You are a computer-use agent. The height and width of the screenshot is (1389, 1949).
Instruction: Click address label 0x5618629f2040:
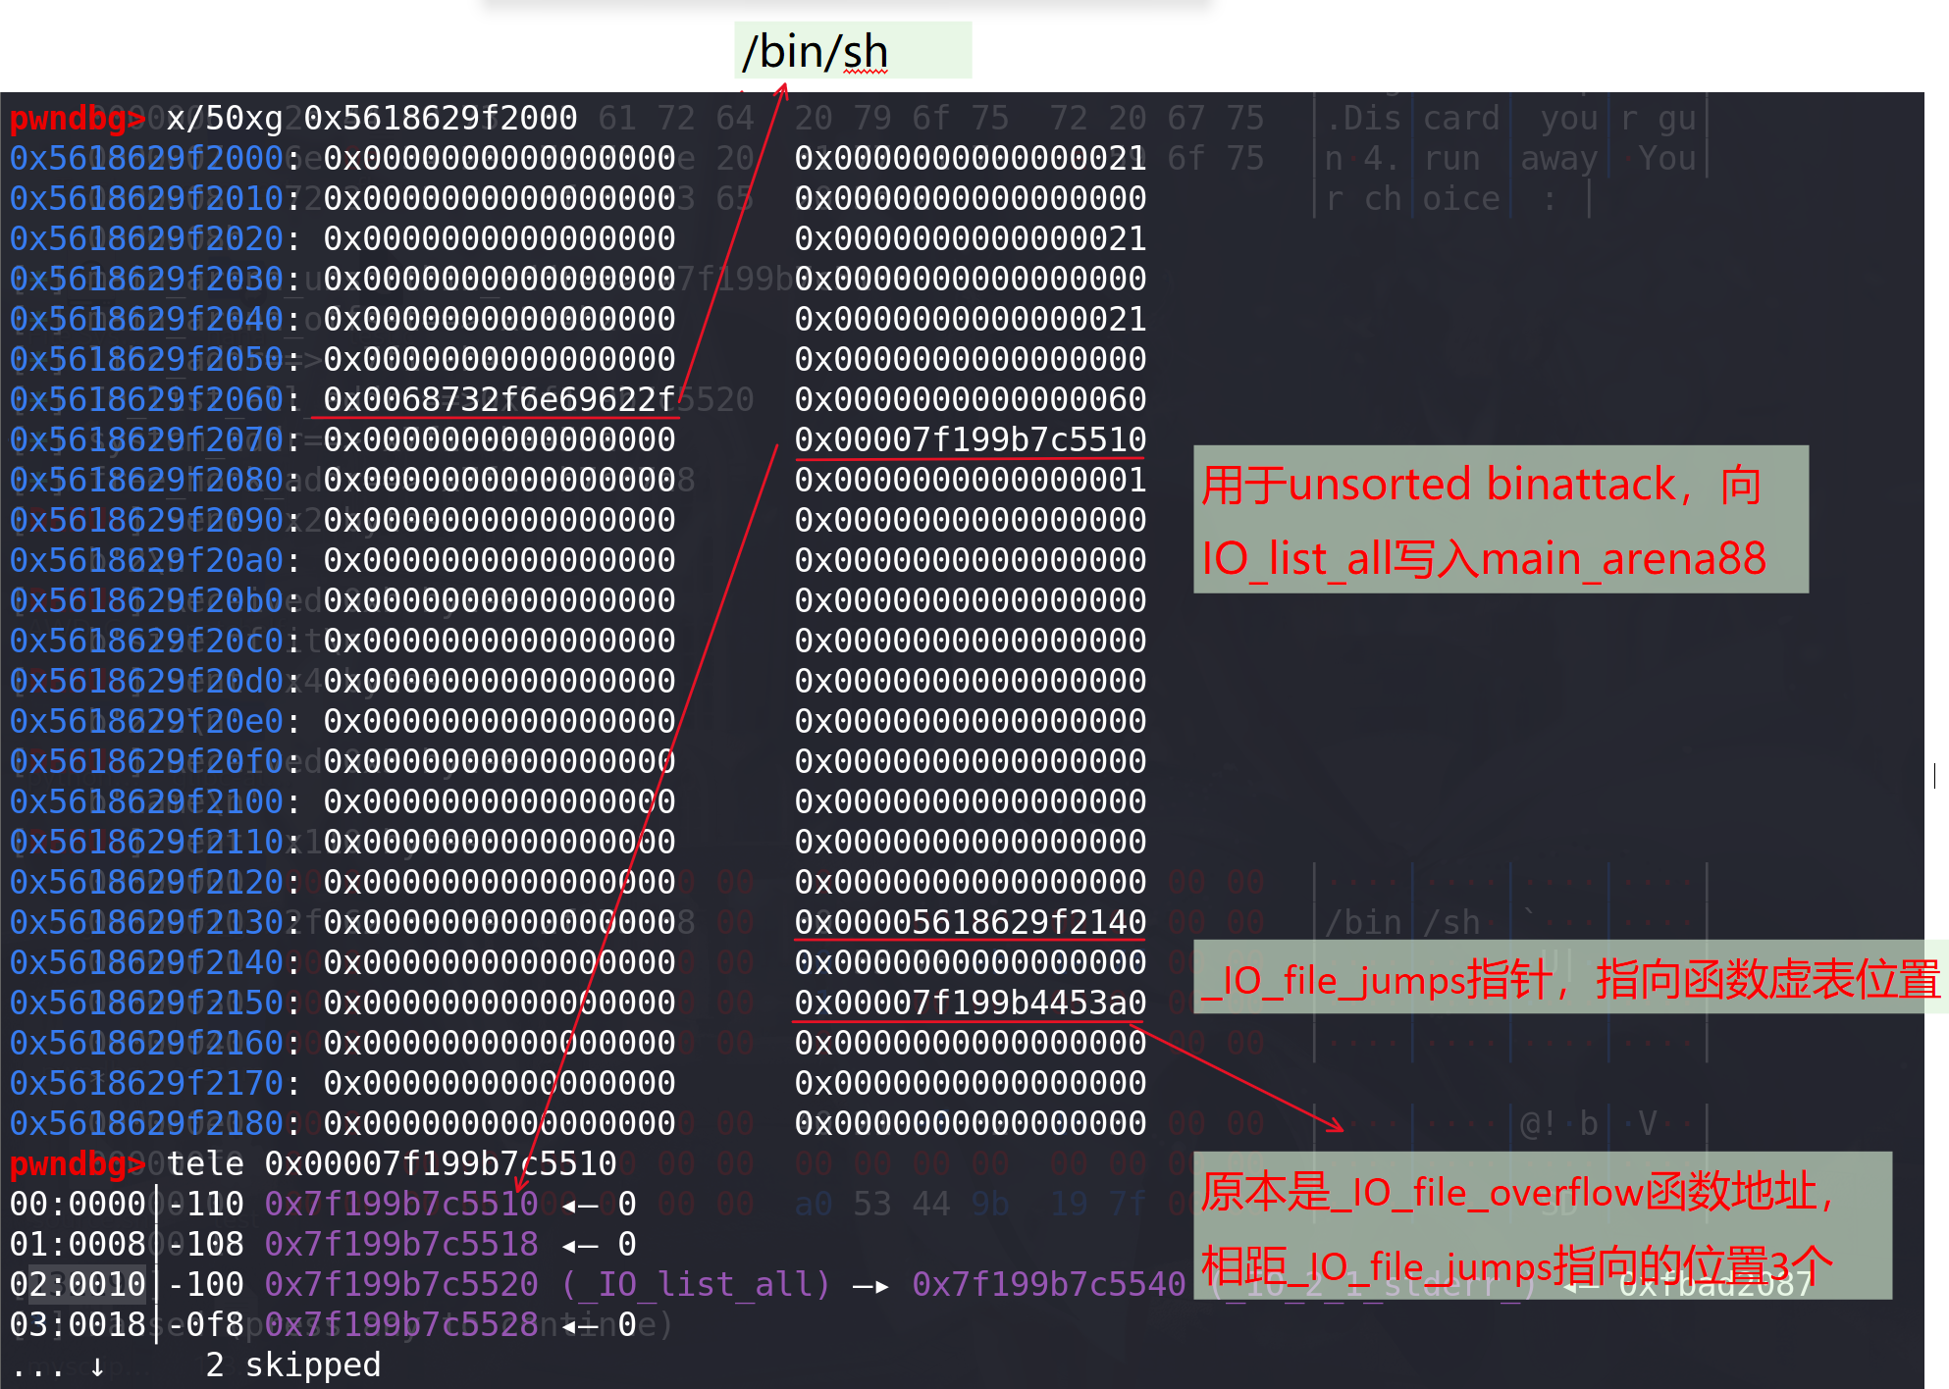tap(156, 319)
